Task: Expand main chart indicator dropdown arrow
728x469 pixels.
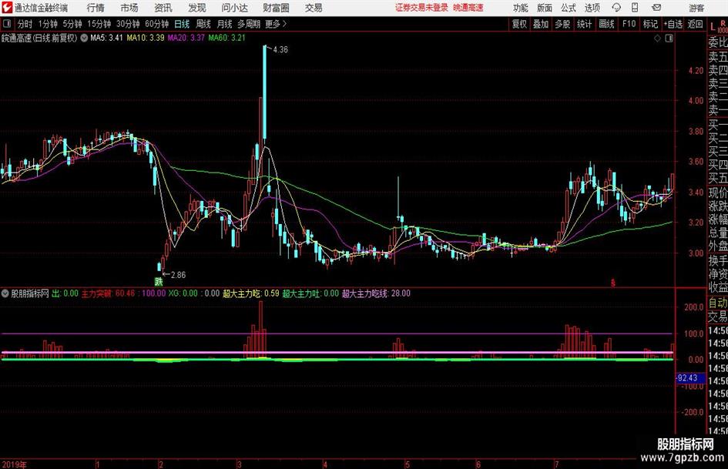Action: coord(84,38)
